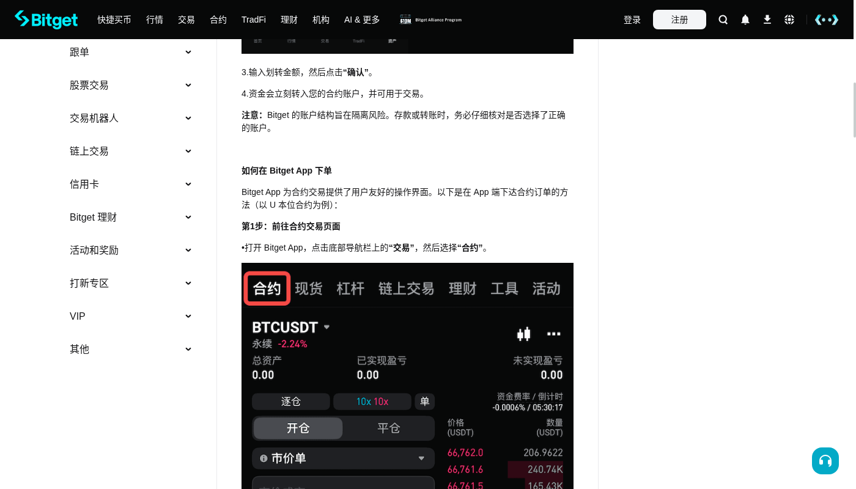Open the notifications bell

(x=745, y=20)
